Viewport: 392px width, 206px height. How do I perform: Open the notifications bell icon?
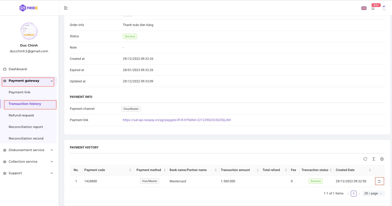(x=373, y=8)
